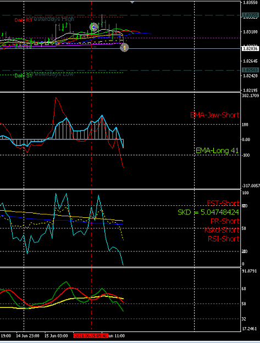Click the red Daily R1 label
Viewport: 260px width, 343px height.
23,20
